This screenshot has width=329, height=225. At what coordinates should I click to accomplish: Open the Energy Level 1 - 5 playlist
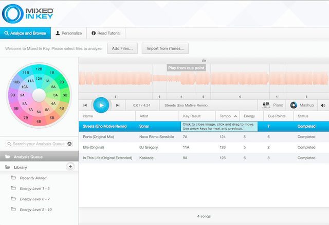point(34,188)
